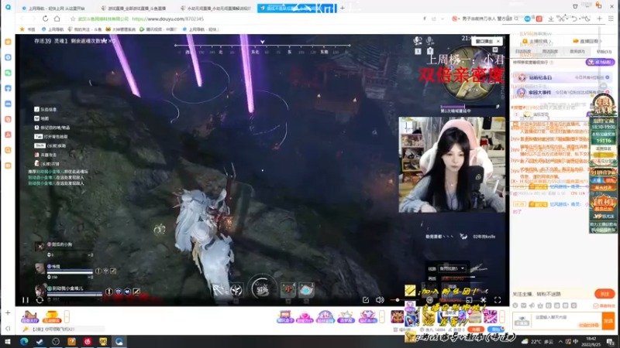Switch to the 小幼无闻直播 browser tab
Image resolution: width=620 pixels, height=348 pixels.
pos(215,8)
